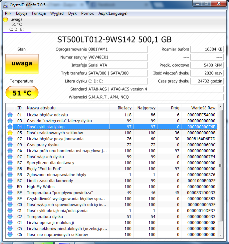Click yellow warning icon for row 05 realokowanych sektorów

[x=10, y=133]
